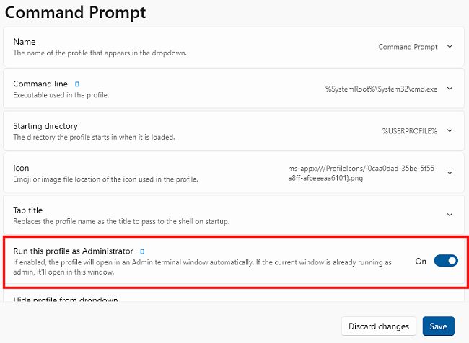Click the %USERPROFILE% directory value
This screenshot has height=343, width=469.
pos(410,131)
